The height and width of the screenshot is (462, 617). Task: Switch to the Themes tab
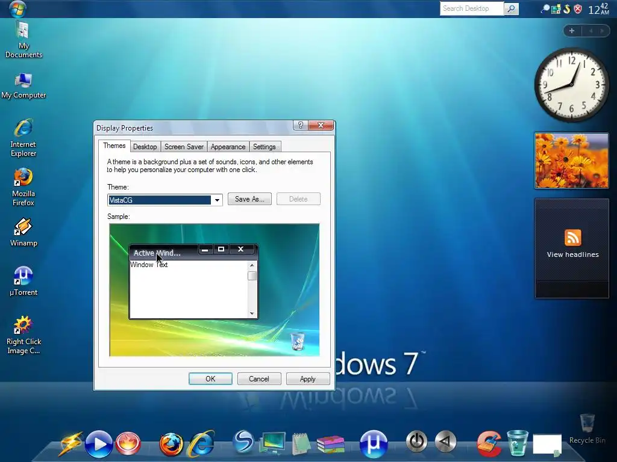[114, 146]
